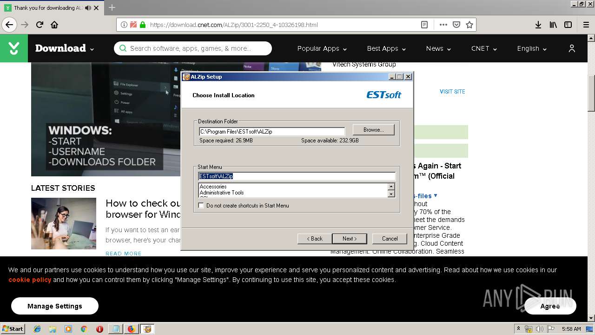Viewport: 595px width, 335px height.
Task: Cancel the ALZip Setup installer
Action: click(x=390, y=239)
